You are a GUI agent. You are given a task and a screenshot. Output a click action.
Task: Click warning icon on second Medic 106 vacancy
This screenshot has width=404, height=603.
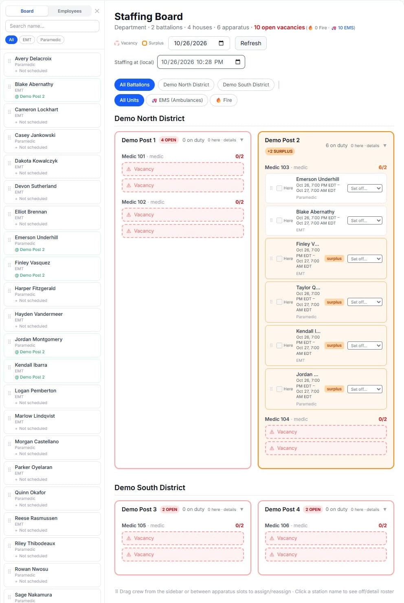pyautogui.click(x=272, y=555)
